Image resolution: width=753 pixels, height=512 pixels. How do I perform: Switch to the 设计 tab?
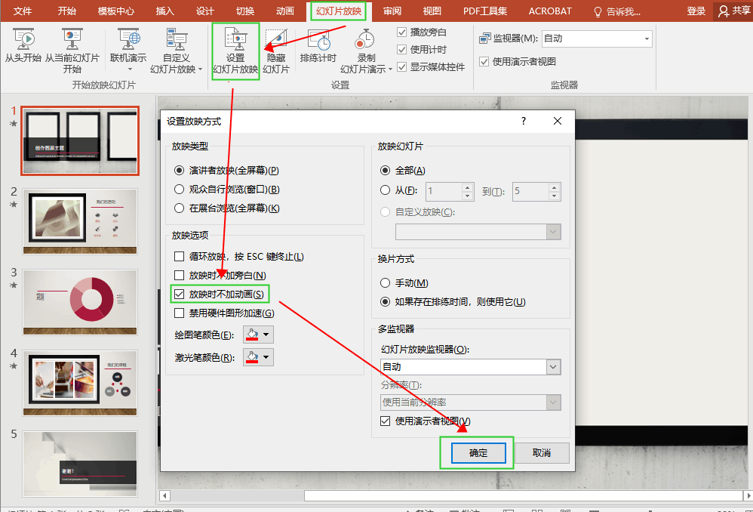[204, 11]
